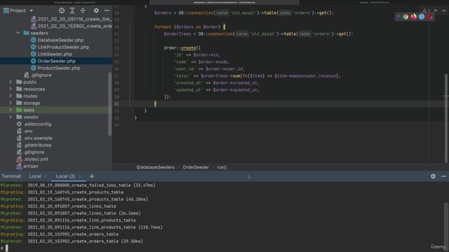
Task: Open Project panel settings gear
Action: [x=96, y=10]
